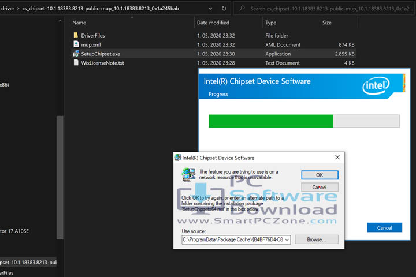
Task: Expand the Use source path dropdown
Action: click(x=287, y=239)
